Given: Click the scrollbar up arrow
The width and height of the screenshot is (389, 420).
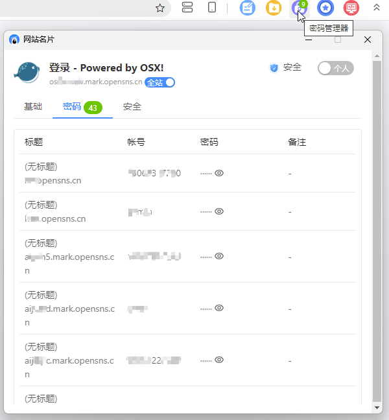Looking at the screenshot, I should click(x=377, y=56).
